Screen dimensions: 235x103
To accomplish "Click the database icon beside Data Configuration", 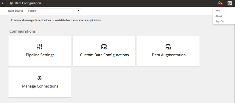I will click(x=11, y=3).
